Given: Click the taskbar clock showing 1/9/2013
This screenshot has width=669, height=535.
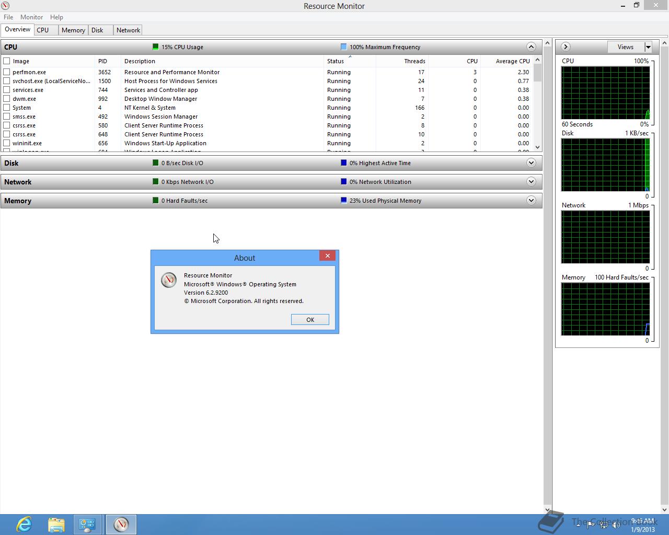Looking at the screenshot, I should (643, 525).
